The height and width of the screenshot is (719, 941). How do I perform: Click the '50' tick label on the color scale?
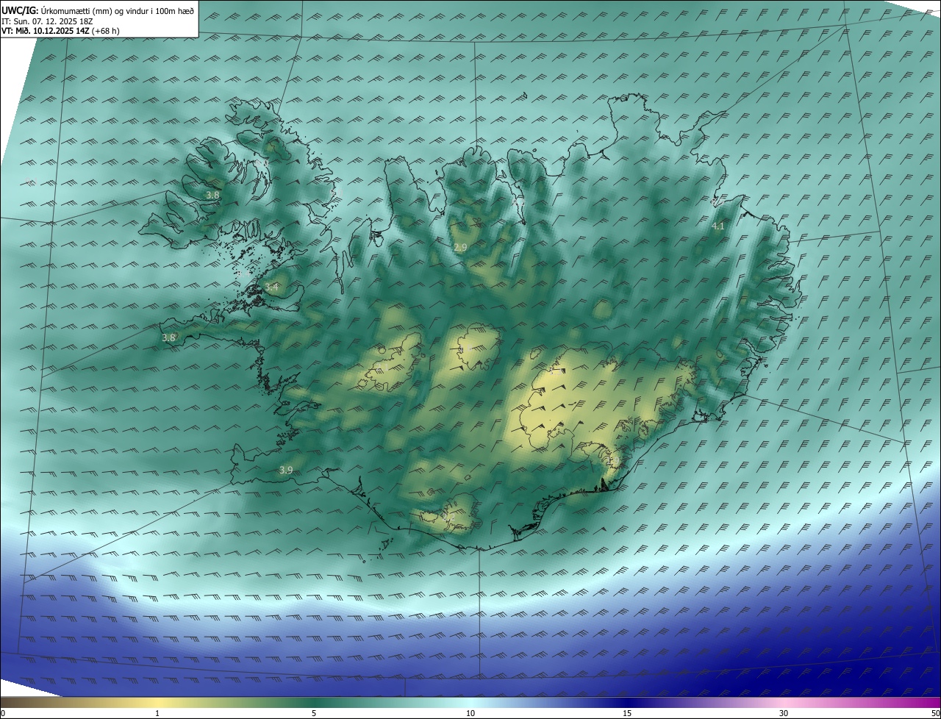coord(934,713)
